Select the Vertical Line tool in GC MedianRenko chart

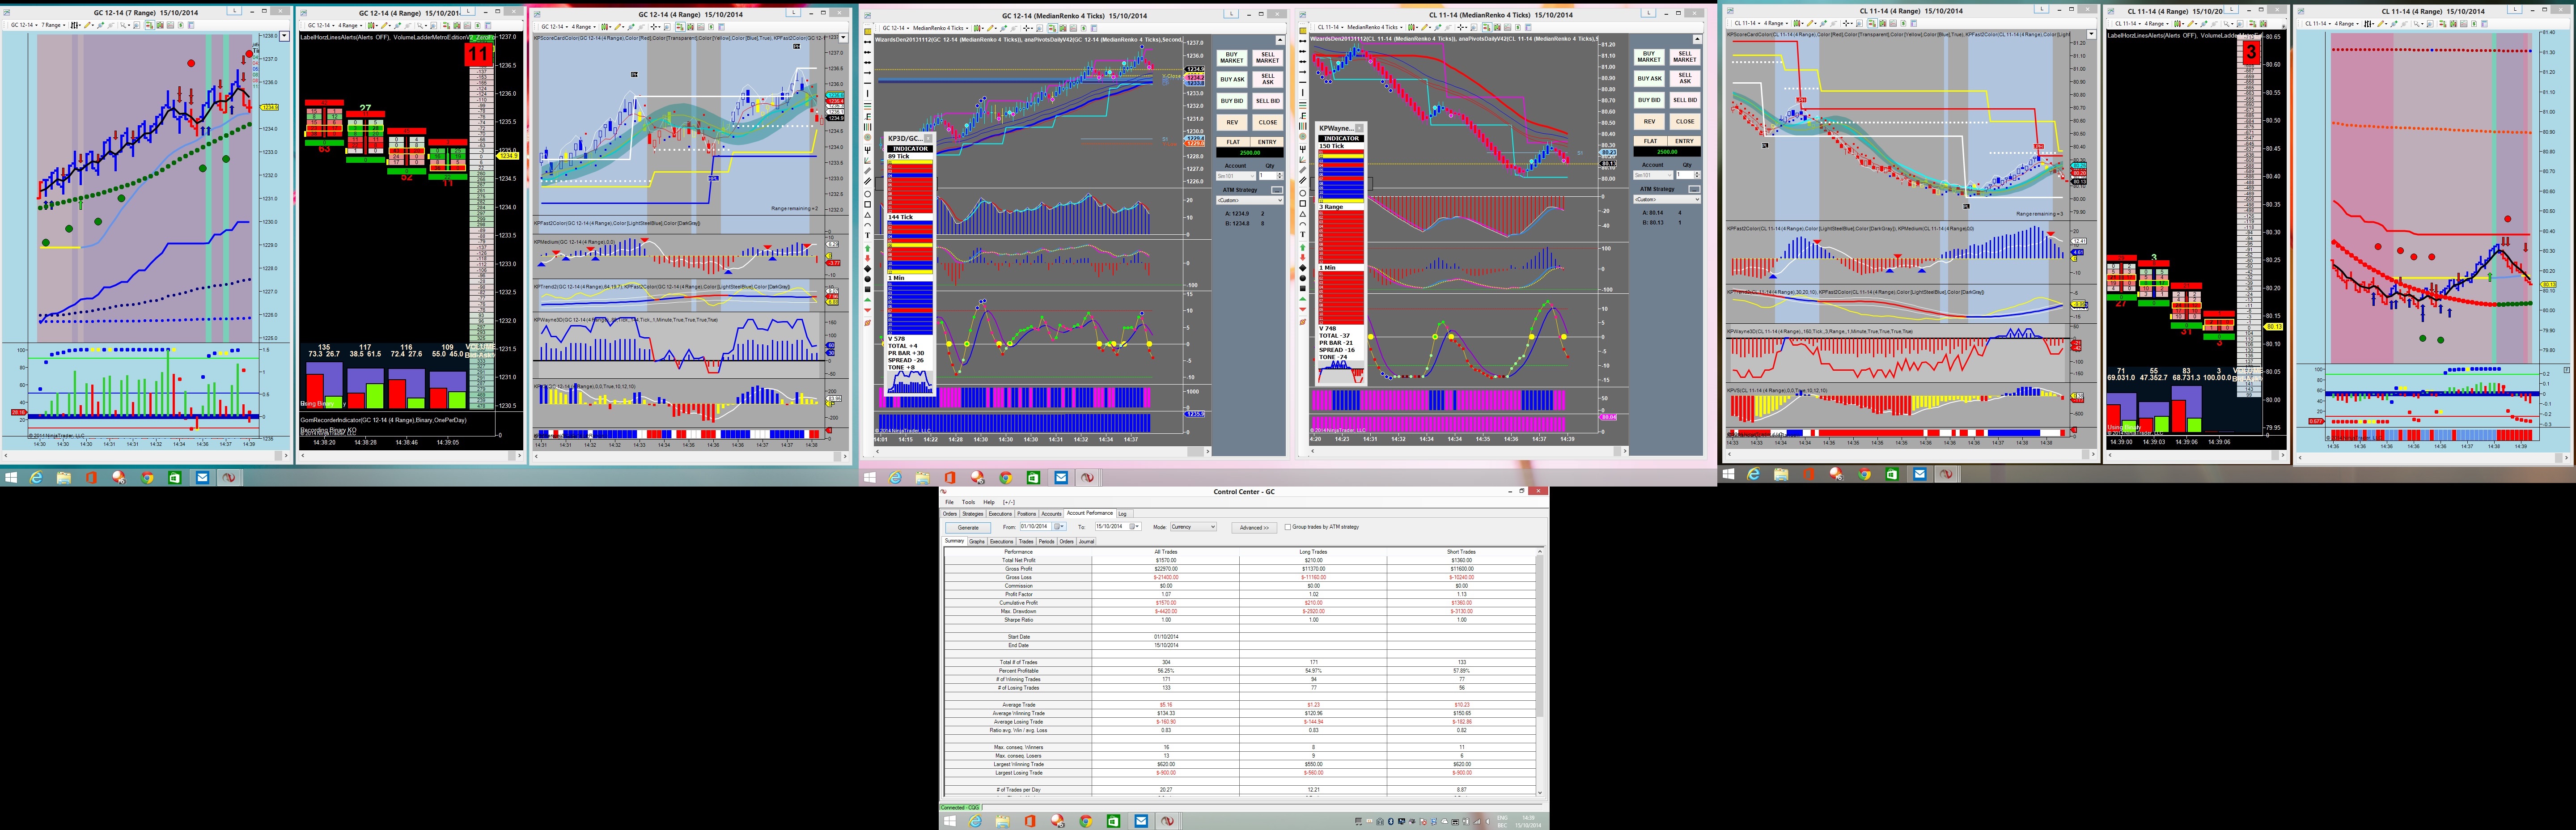point(867,93)
